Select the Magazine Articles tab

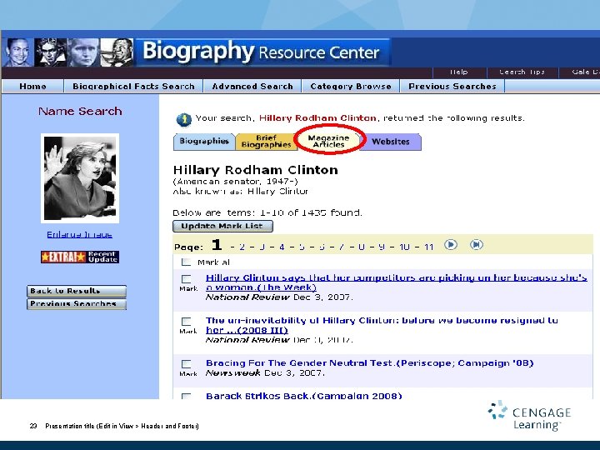pyautogui.click(x=328, y=141)
